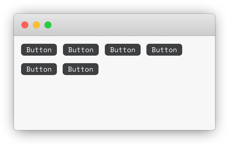Image resolution: width=229 pixels, height=144 pixels.
Task: Activate the rightmost Button in the window
Action: click(x=164, y=50)
